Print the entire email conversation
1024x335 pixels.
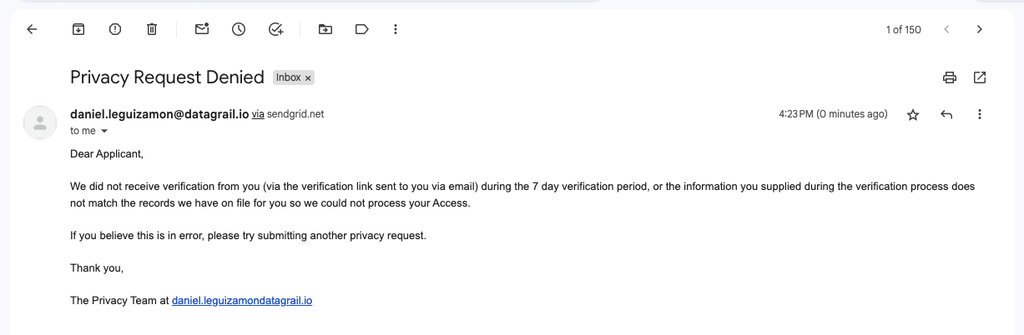(x=949, y=77)
